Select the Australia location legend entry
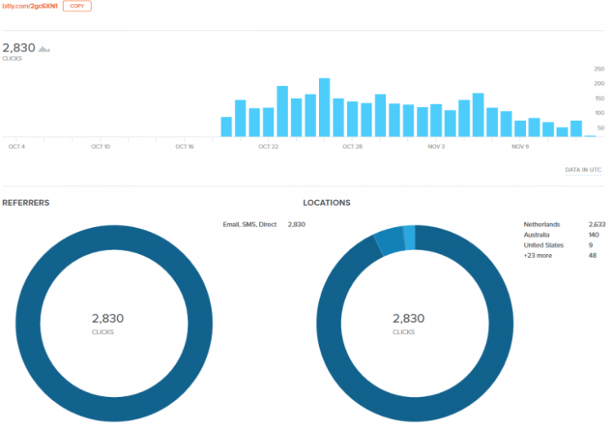This screenshot has height=428, width=611. point(537,234)
